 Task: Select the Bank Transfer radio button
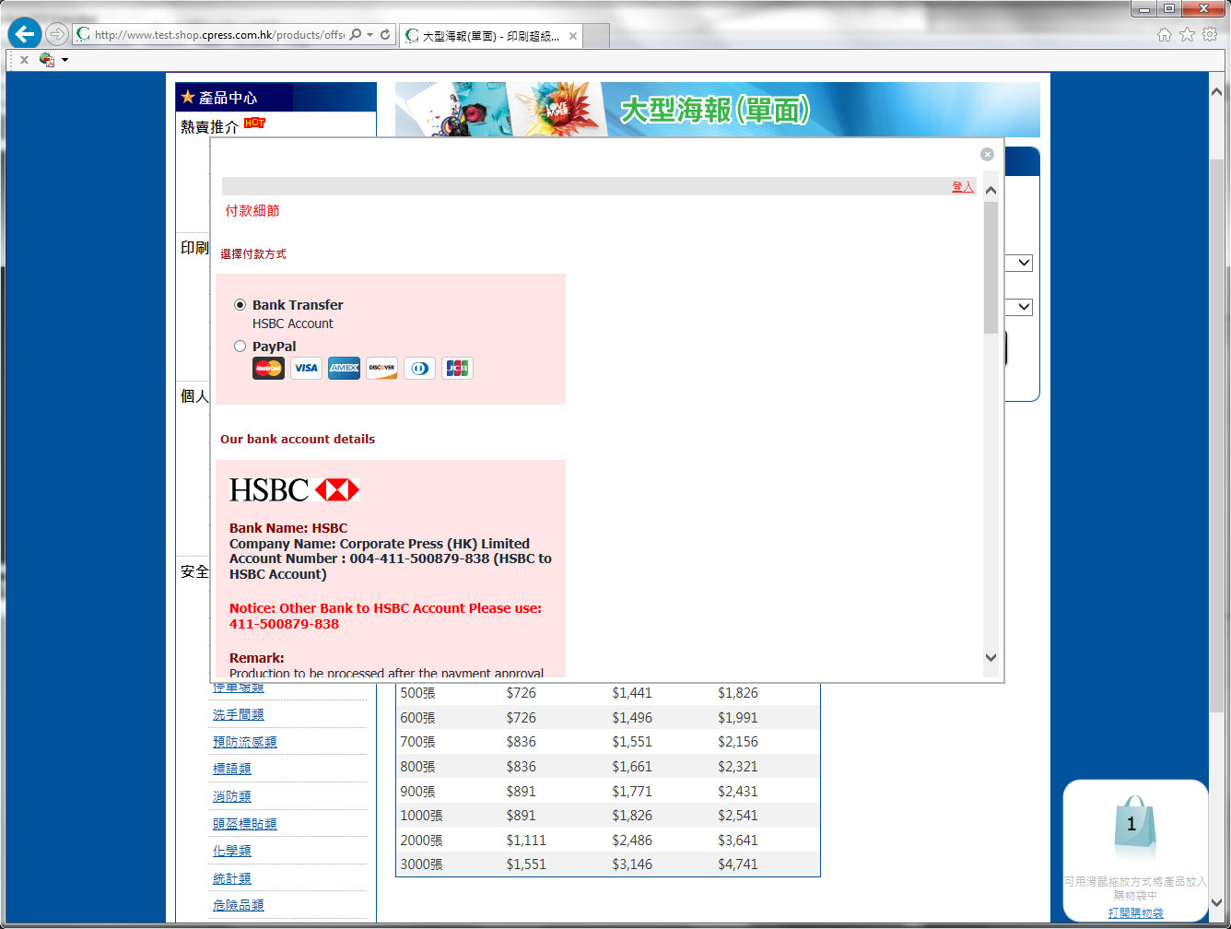coord(240,305)
